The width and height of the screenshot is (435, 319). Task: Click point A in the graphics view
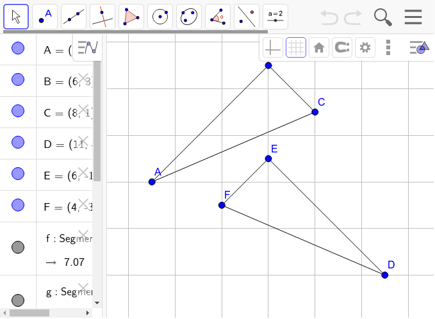(152, 182)
